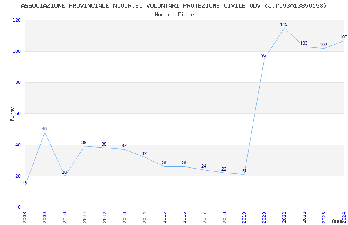This screenshot has height=225, width=348.
Task: Click the y-axis label "Firme"
Action: point(12,114)
